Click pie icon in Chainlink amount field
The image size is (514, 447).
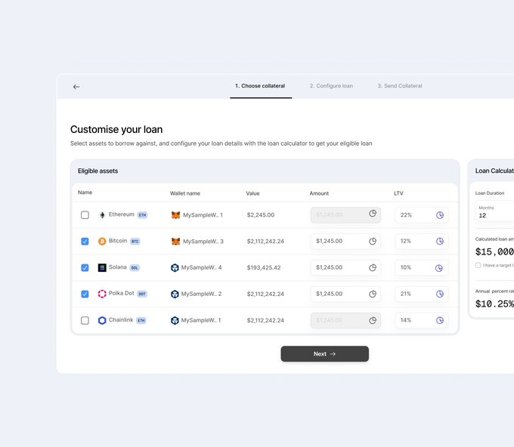point(373,320)
